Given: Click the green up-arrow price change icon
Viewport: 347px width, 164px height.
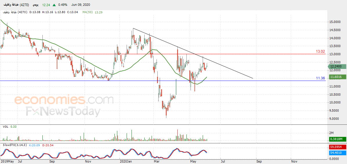Looking at the screenshot, I should coord(54,5).
